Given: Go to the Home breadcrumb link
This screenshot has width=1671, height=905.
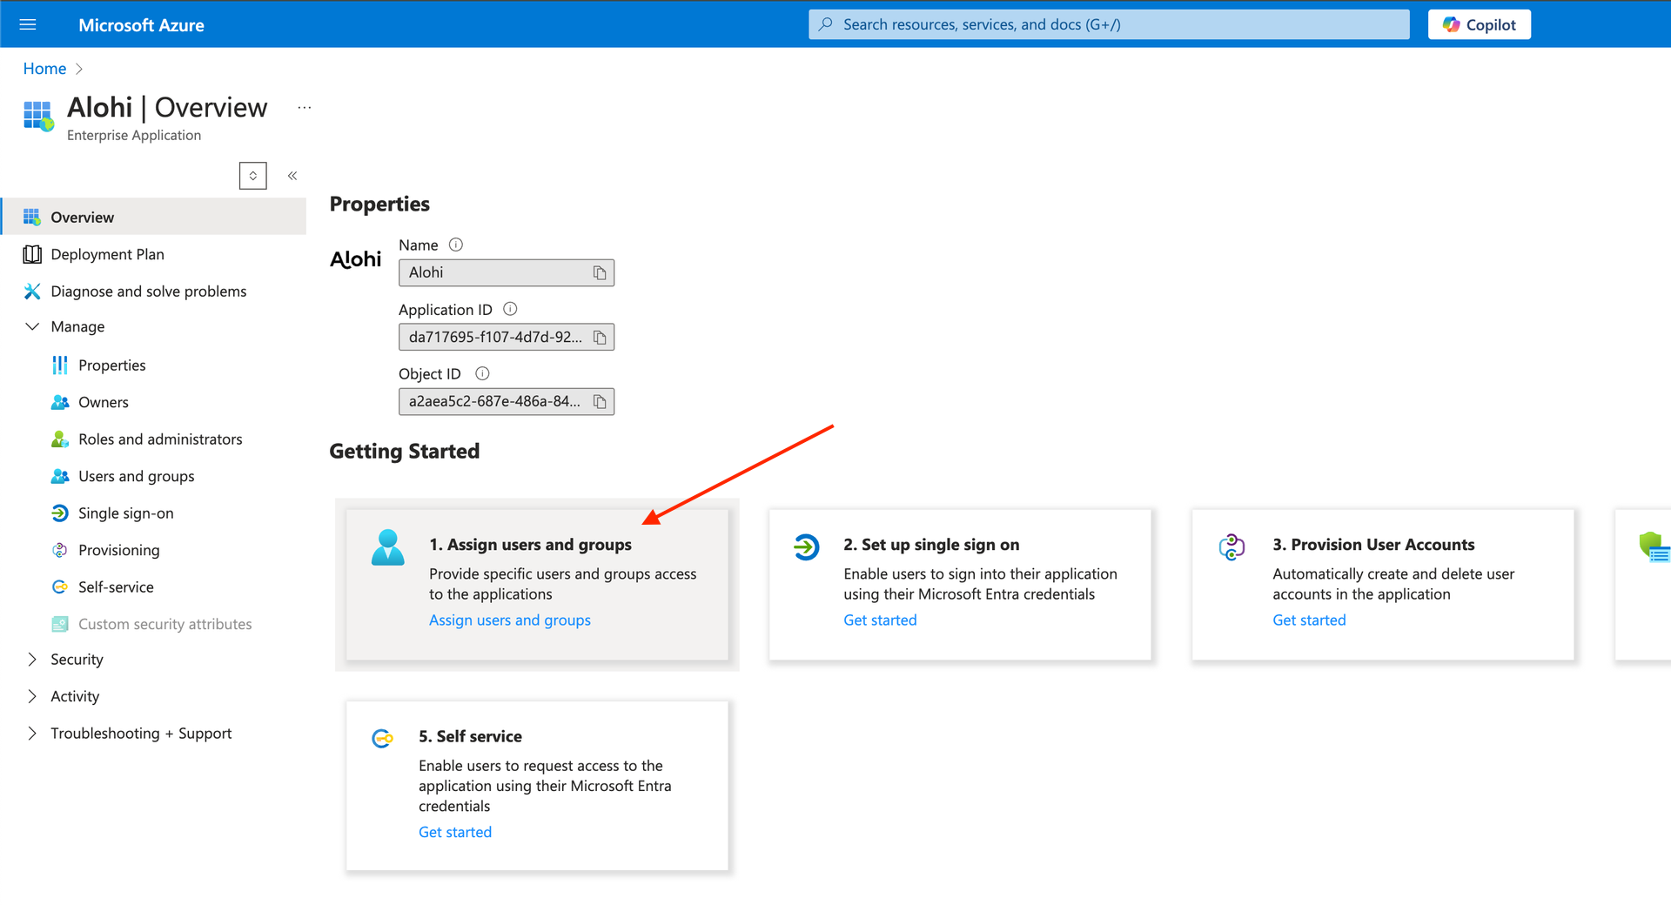Looking at the screenshot, I should (x=44, y=69).
